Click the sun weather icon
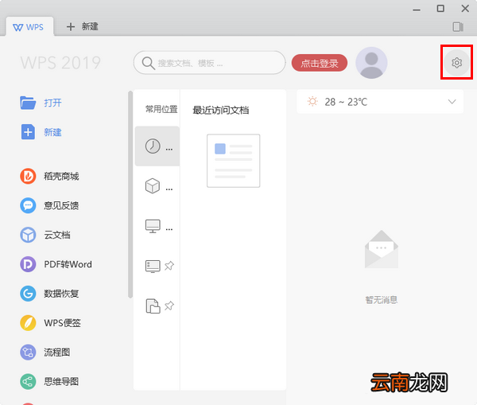Image resolution: width=477 pixels, height=405 pixels. 312,101
